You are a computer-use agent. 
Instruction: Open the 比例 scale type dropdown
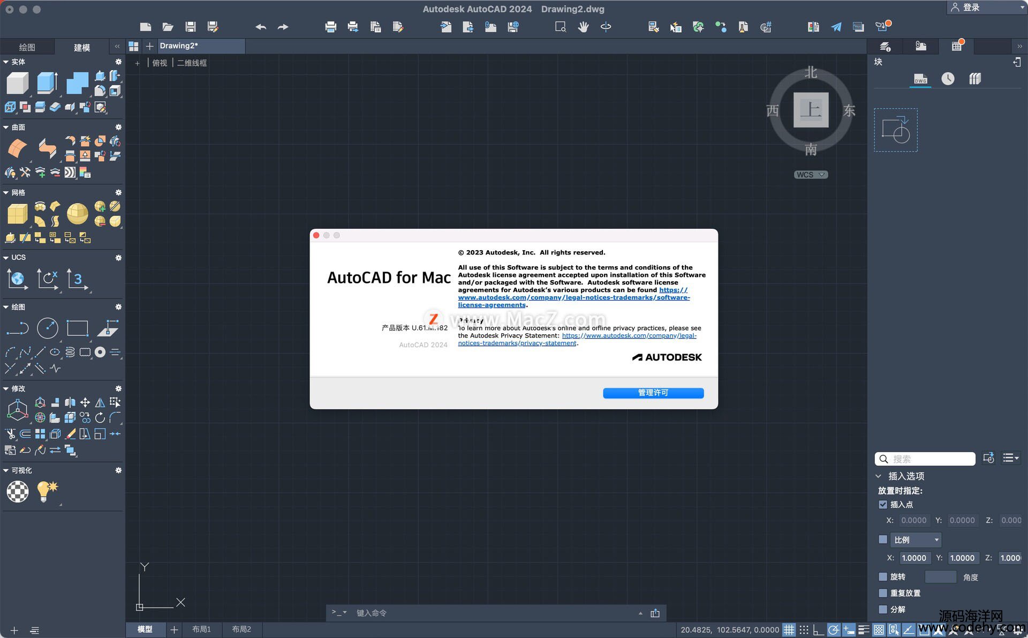click(x=916, y=540)
